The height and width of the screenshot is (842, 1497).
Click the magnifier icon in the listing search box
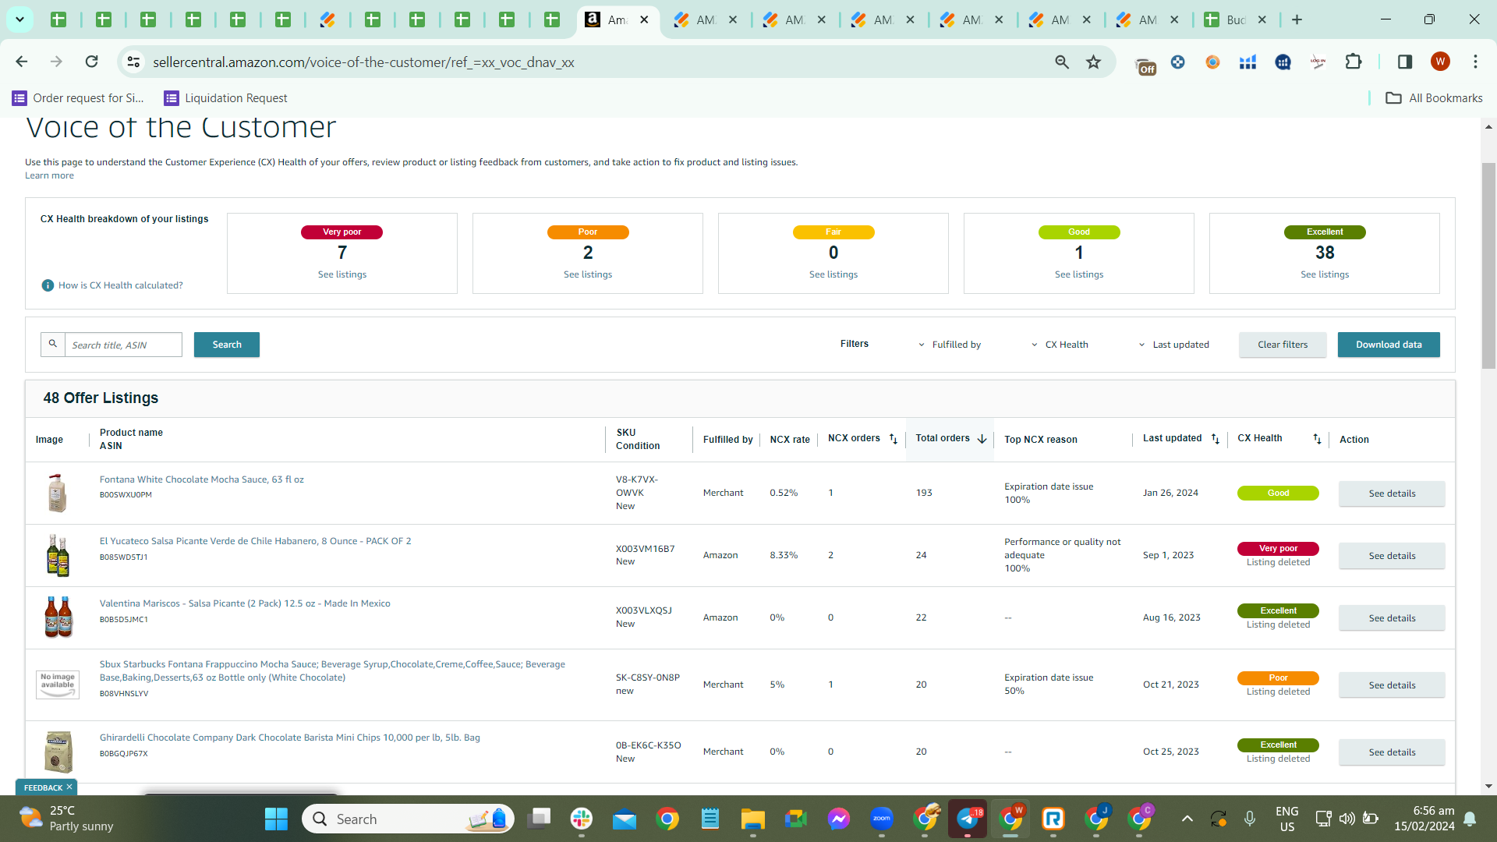point(53,344)
